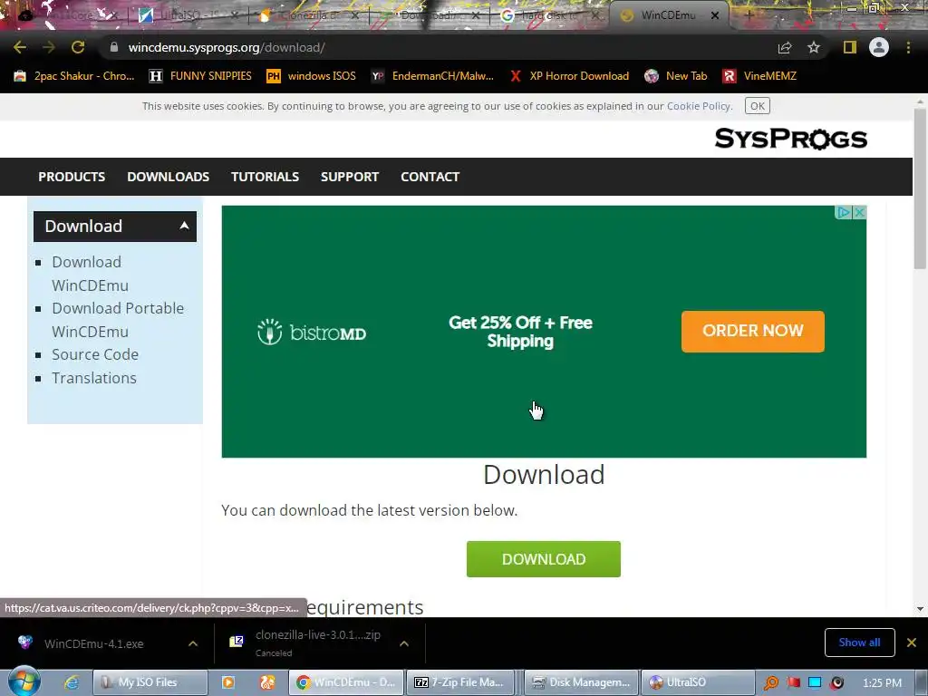Launch Internet Explorer from the taskbar
This screenshot has height=696, width=928.
coord(72,682)
